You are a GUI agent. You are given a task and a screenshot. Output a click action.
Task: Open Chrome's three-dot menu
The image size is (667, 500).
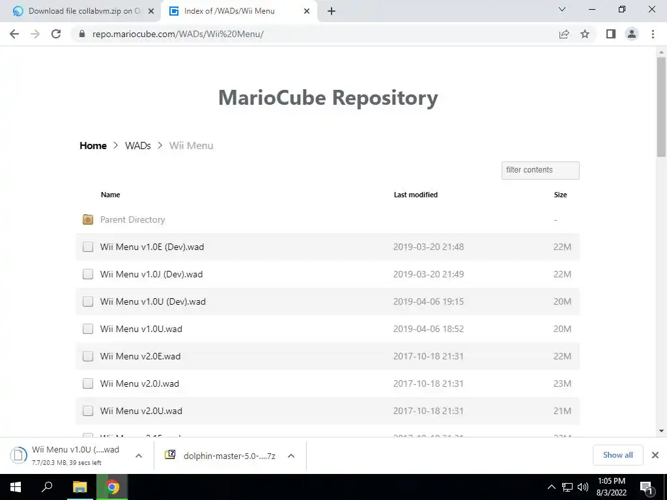653,34
